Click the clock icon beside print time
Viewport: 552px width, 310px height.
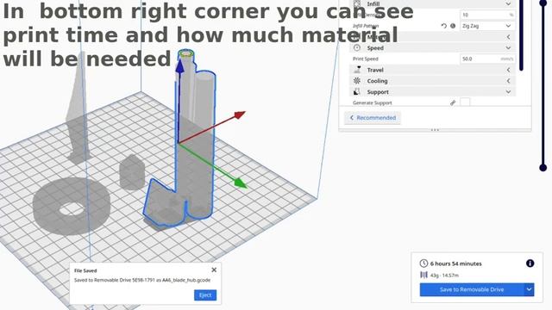point(423,263)
